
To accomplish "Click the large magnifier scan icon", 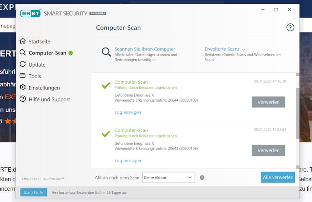I will pos(106,52).
